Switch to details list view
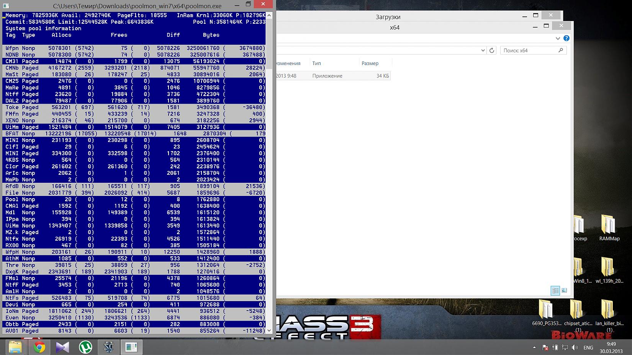Screen dimensions: 632x355 [x=555, y=291]
